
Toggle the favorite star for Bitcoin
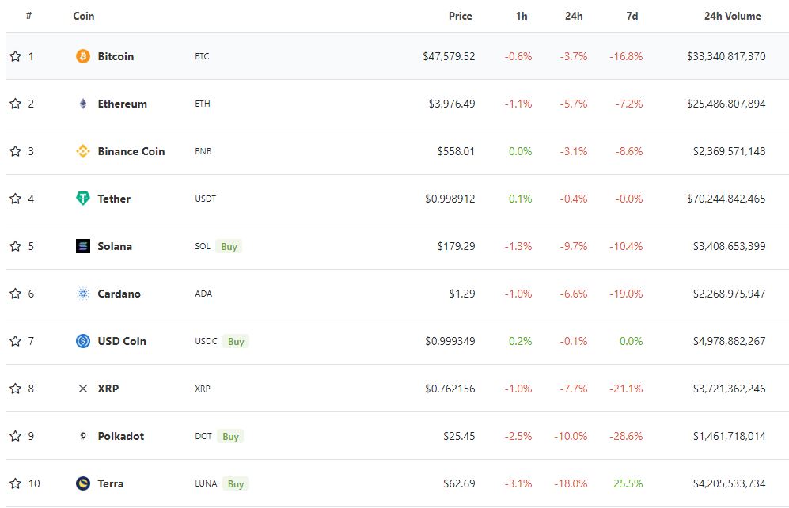[x=16, y=56]
